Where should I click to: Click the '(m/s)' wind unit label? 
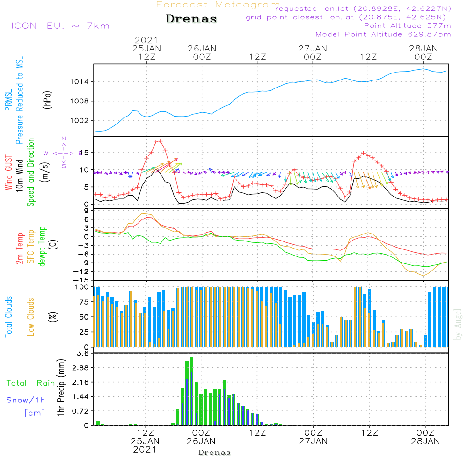(45, 173)
